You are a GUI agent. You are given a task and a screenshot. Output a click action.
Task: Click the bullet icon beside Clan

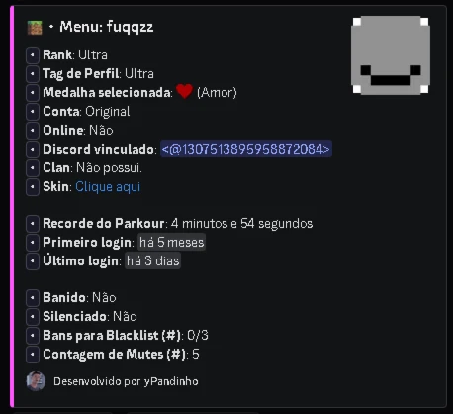33,168
